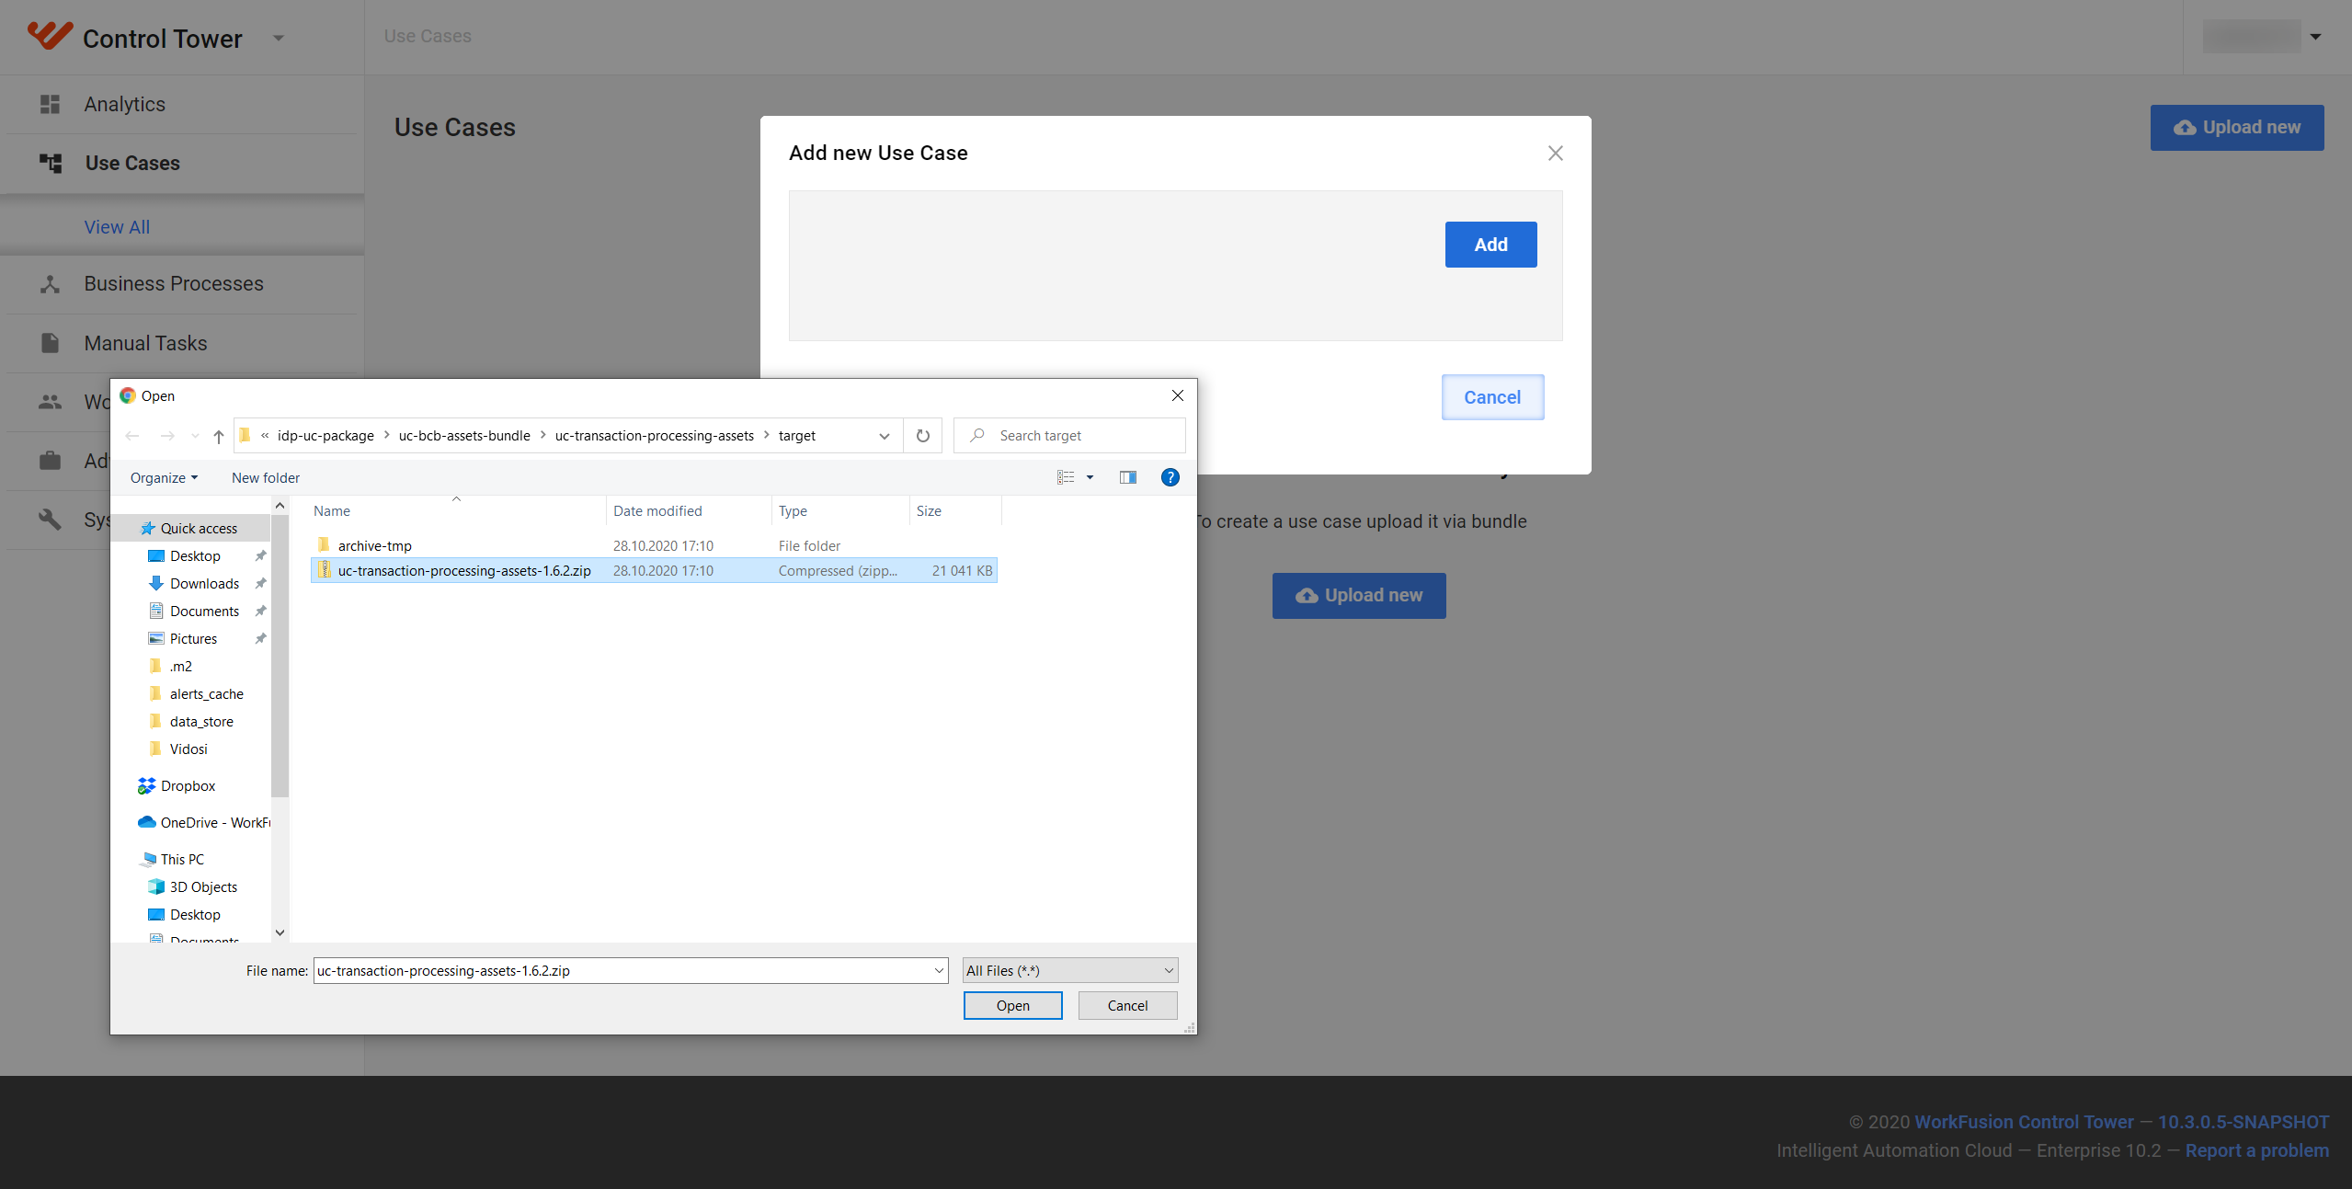Open the Analytics dashboard icon in sidebar
2352x1189 pixels.
[x=50, y=105]
